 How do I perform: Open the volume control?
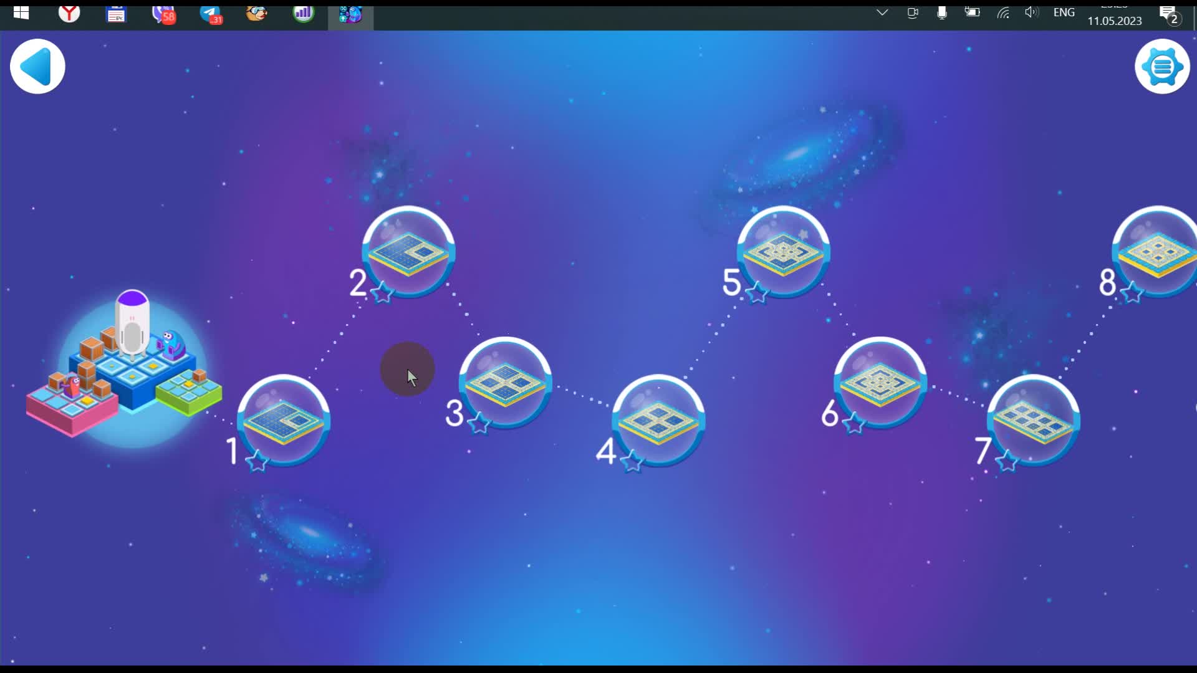click(1031, 12)
